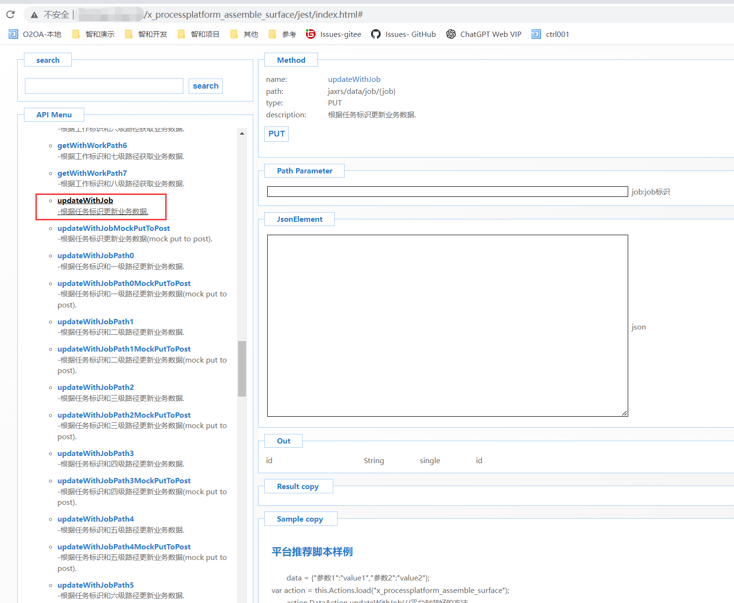Click the insecure site warning icon
The image size is (734, 603).
tap(34, 15)
